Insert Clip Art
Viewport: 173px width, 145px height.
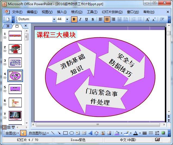click(103, 133)
